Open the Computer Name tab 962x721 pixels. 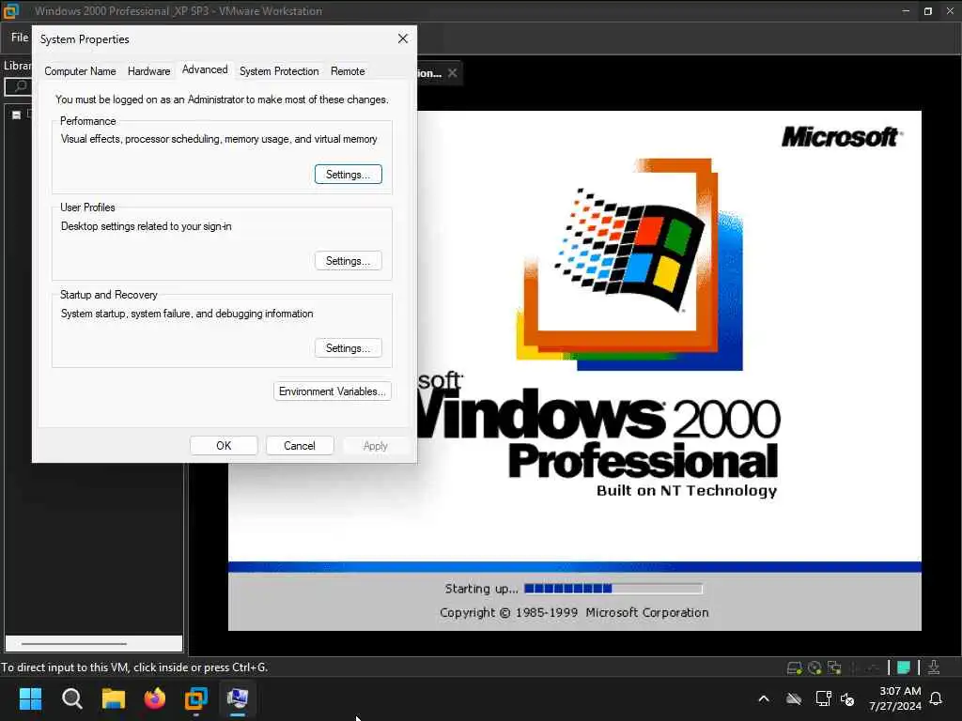[80, 71]
